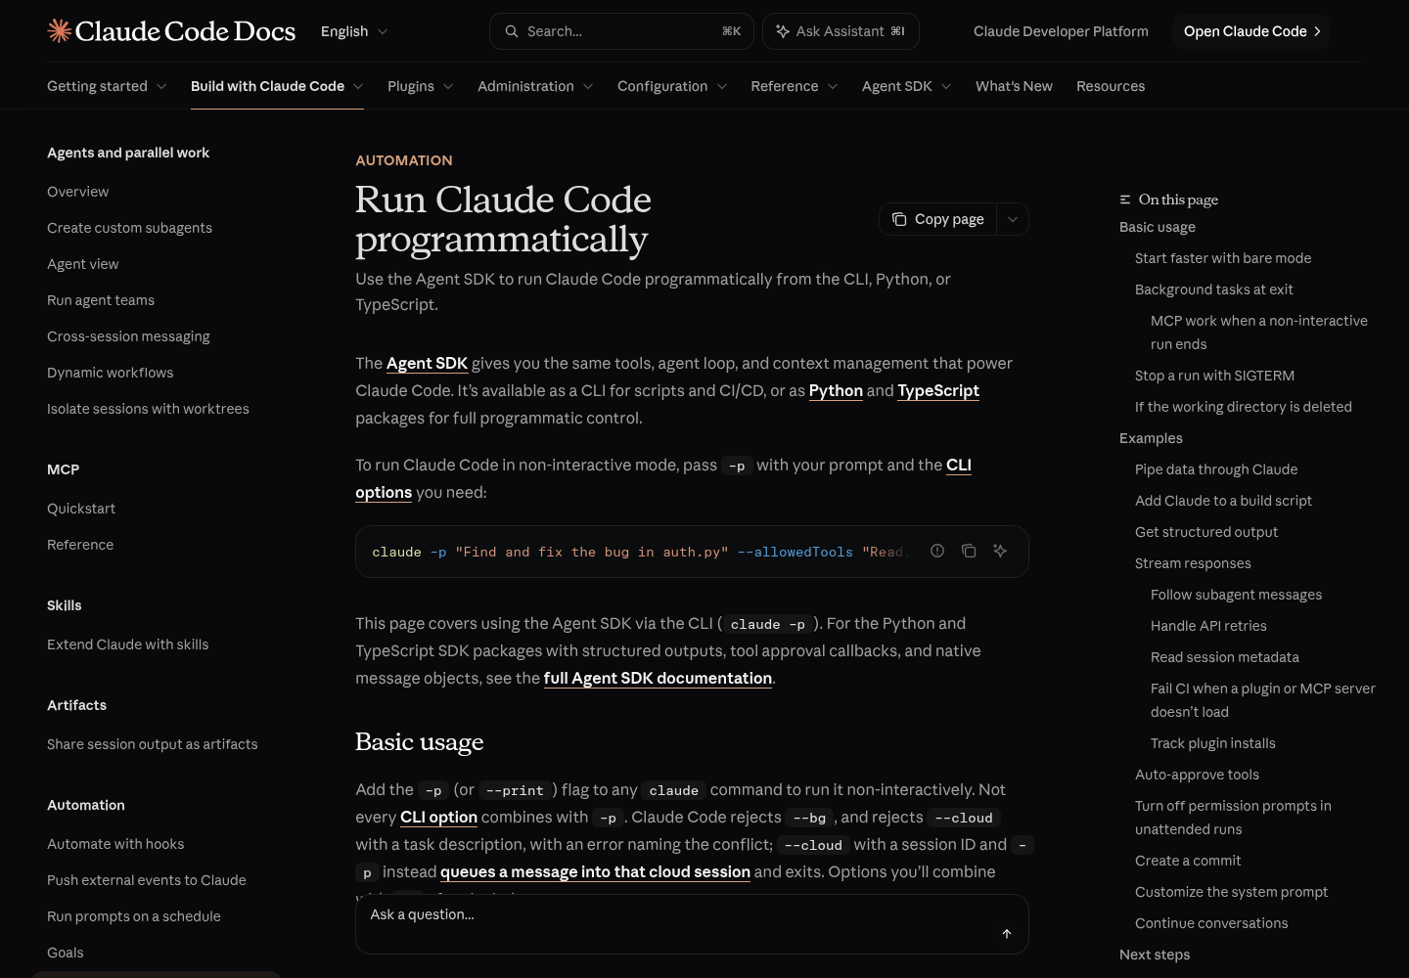
Task: Open the English language dropdown
Action: (x=354, y=31)
